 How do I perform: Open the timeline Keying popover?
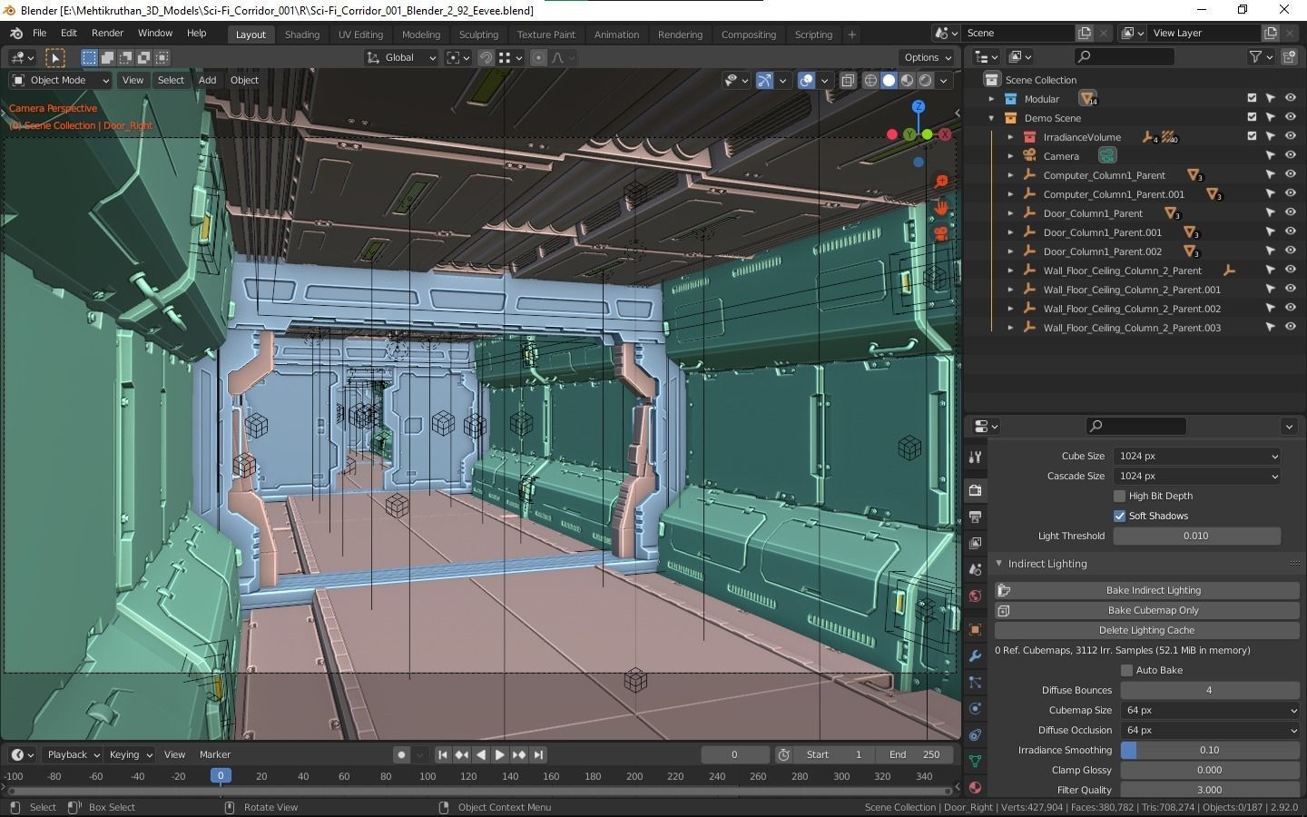pos(131,754)
